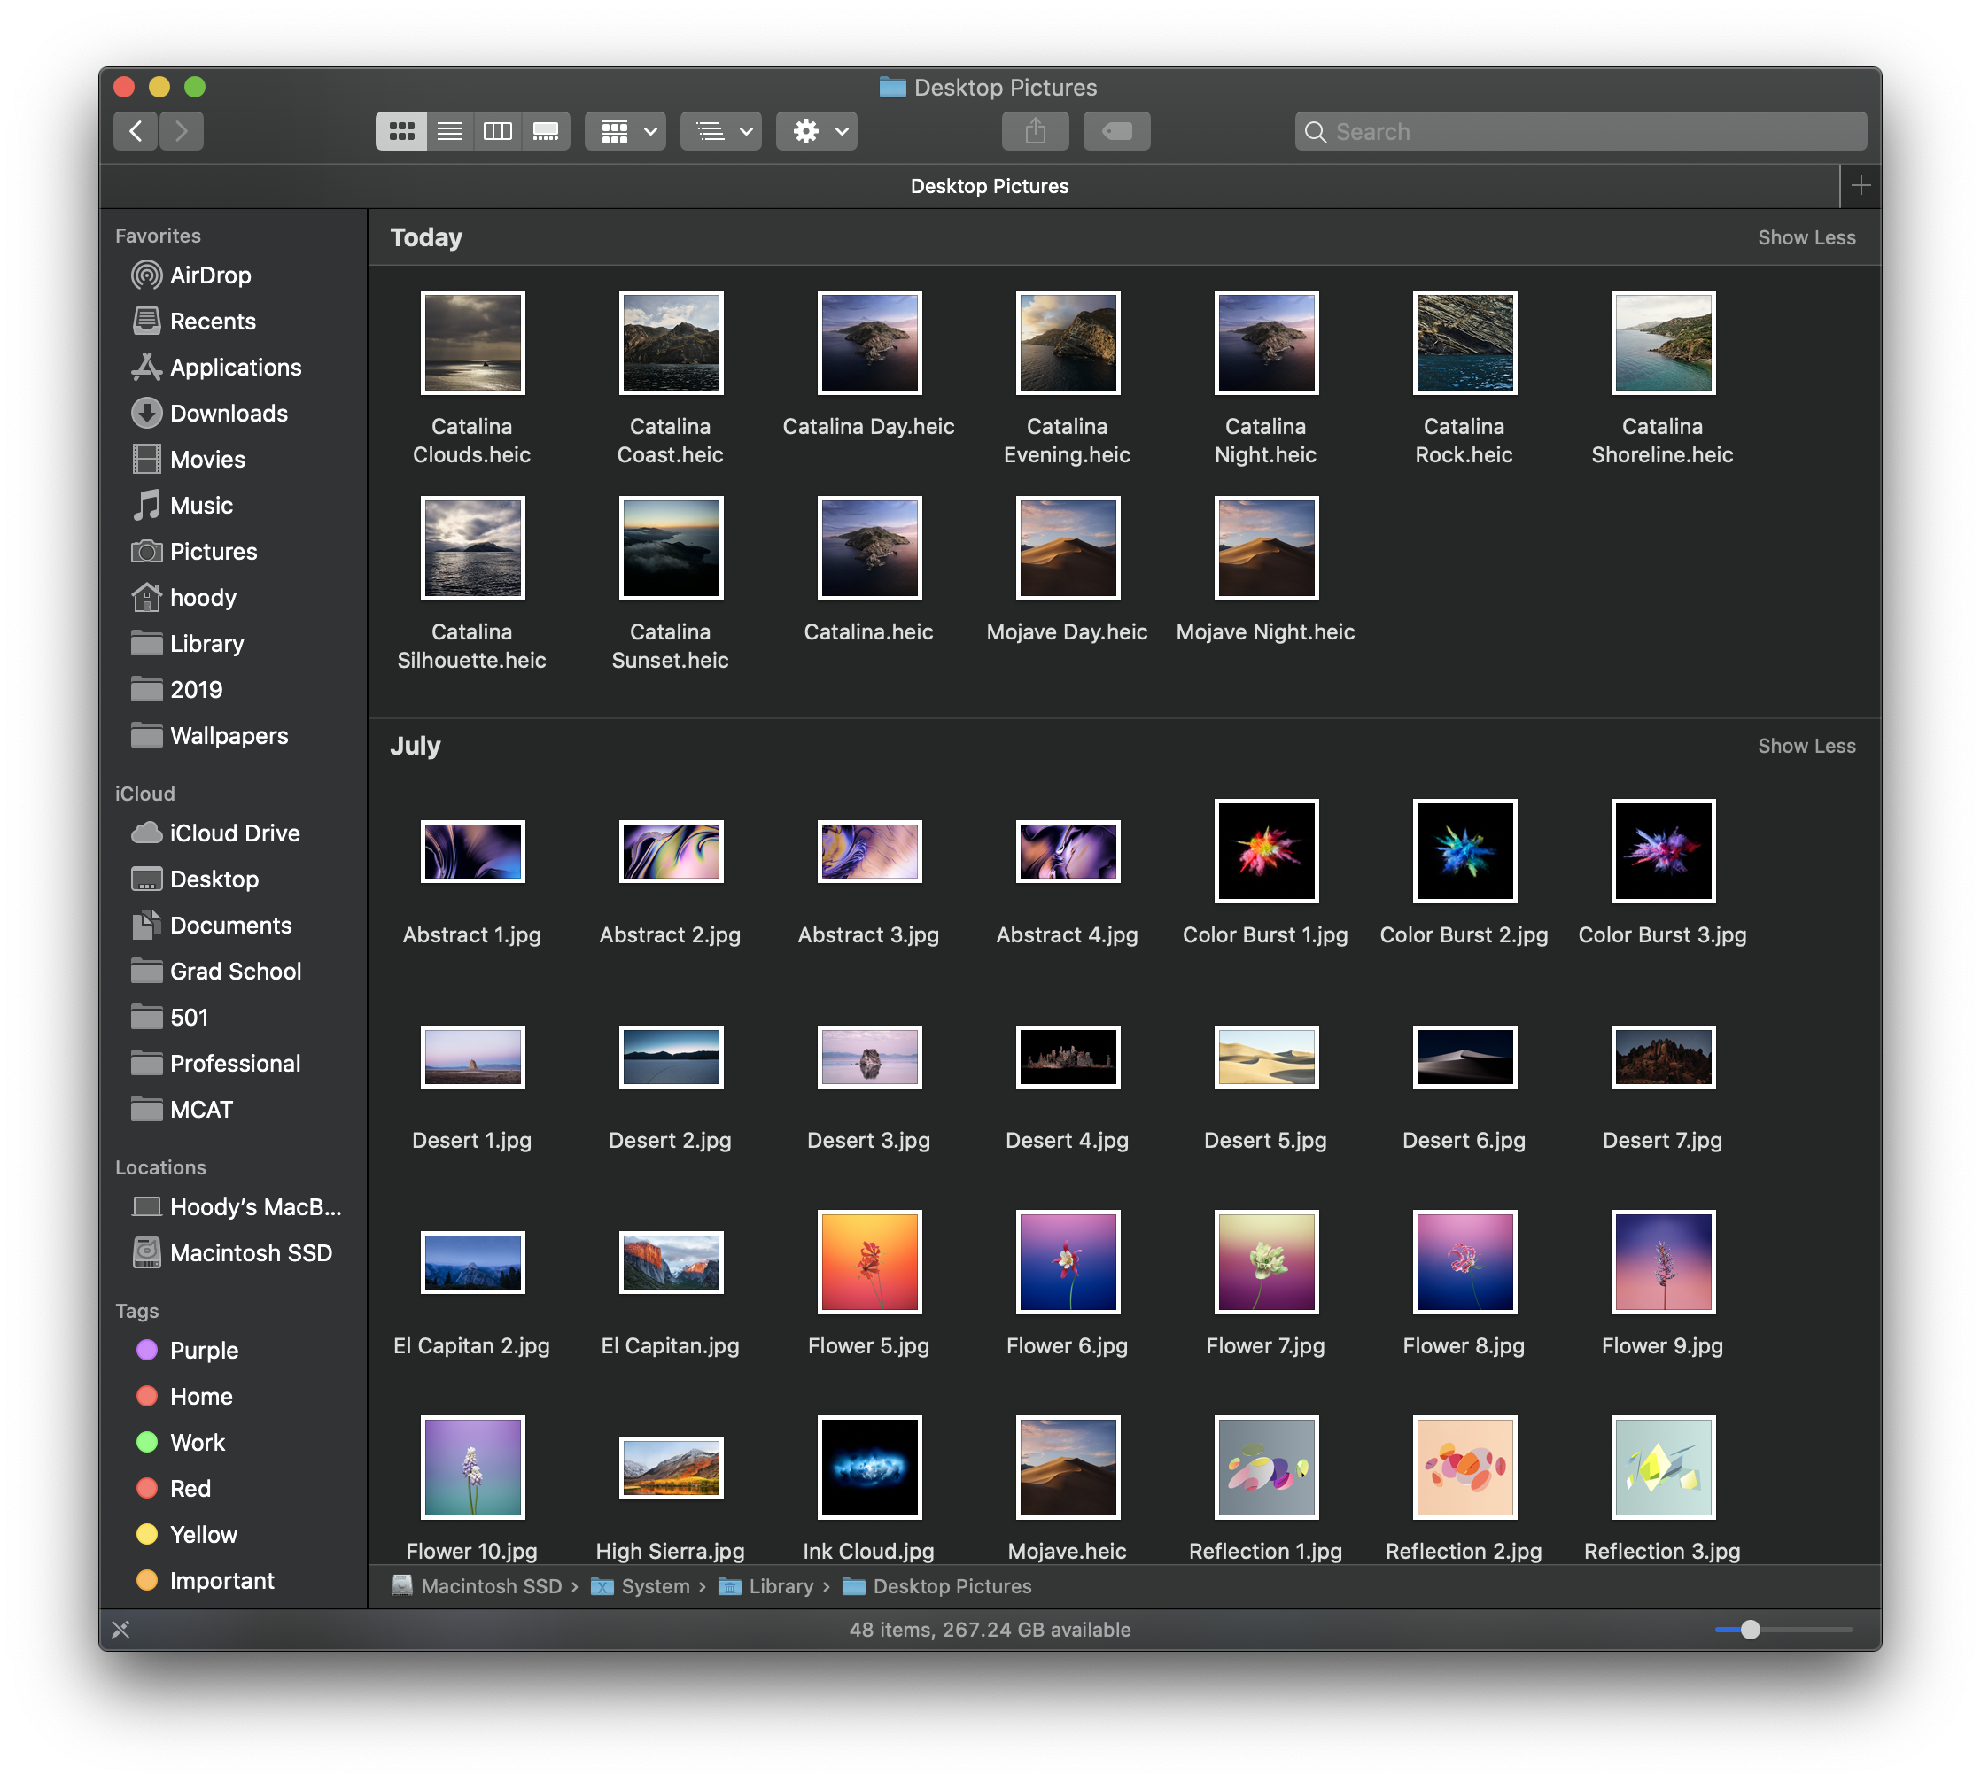The height and width of the screenshot is (1782, 1981).
Task: Open the sort options dropdown
Action: [720, 131]
